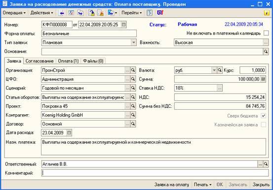Click the Сумма без НДС value 84 745,76
The height and width of the screenshot is (190, 273).
220,106
